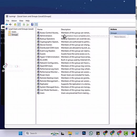Click the taskbar Search box
Screen dimensions: 137x137
point(42,133)
